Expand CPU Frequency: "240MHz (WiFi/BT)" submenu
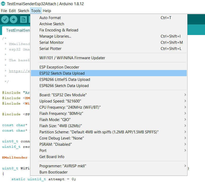The image size is (205, 182). pyautogui.click(x=109, y=107)
